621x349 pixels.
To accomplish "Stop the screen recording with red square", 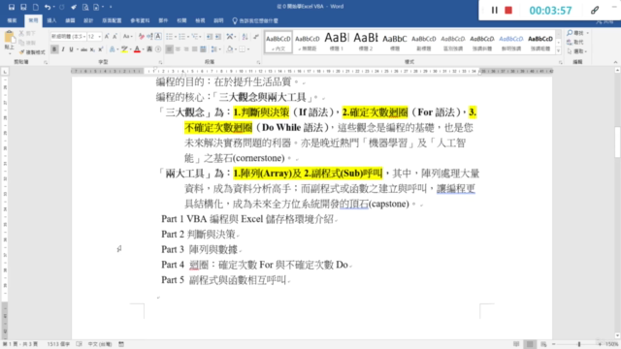I will click(508, 11).
